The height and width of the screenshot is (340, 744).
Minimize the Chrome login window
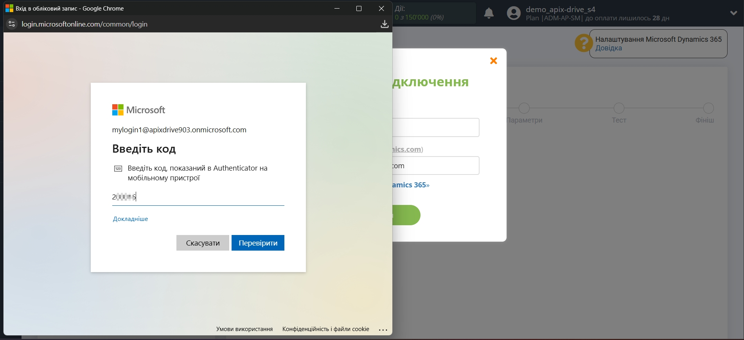coord(337,8)
